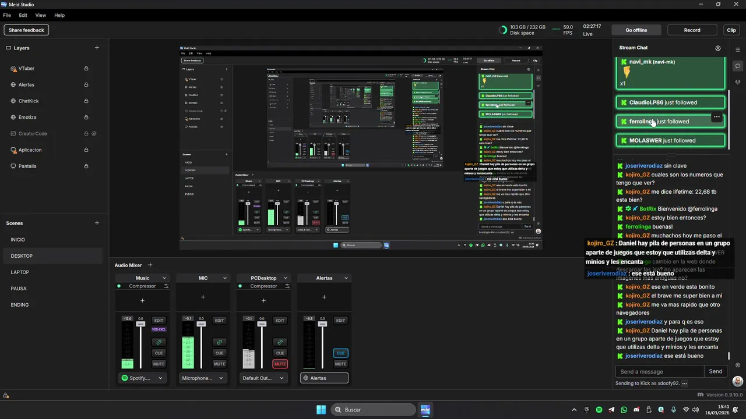Add an audio track with the Audio Mixer plus
The width and height of the screenshot is (746, 419).
click(150, 265)
